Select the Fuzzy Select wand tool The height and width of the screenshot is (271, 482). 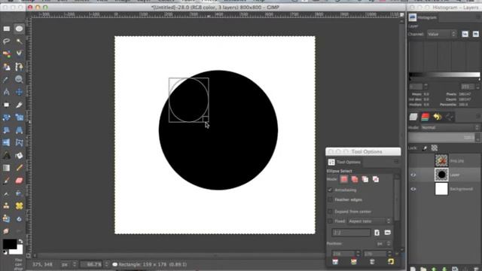[19, 41]
